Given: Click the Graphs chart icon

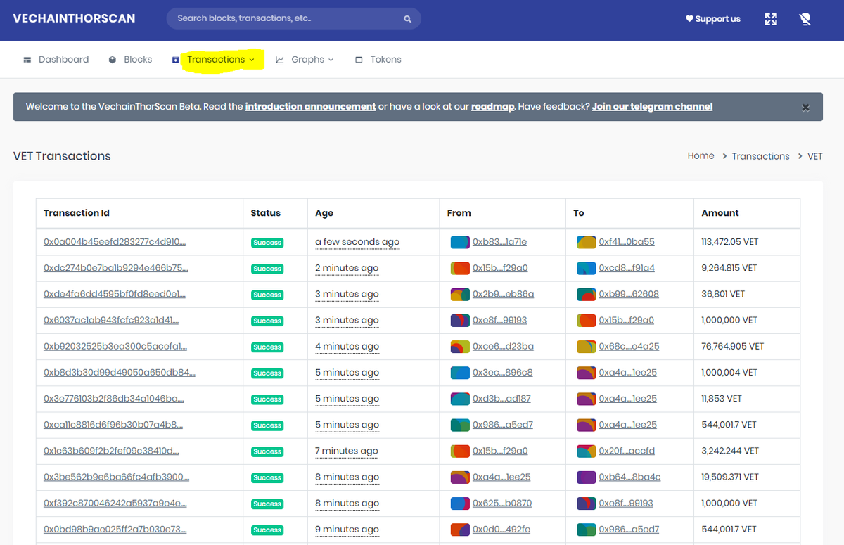Looking at the screenshot, I should [x=279, y=60].
